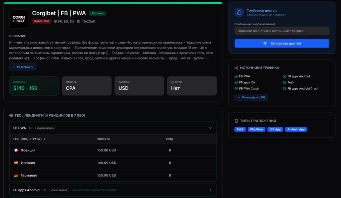This screenshot has width=341, height=198.
Task: Click the FB PWA section title
Action: point(20,128)
